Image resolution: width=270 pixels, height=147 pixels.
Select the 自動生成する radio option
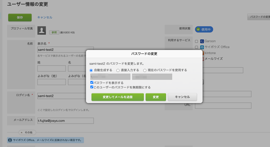click(x=91, y=70)
